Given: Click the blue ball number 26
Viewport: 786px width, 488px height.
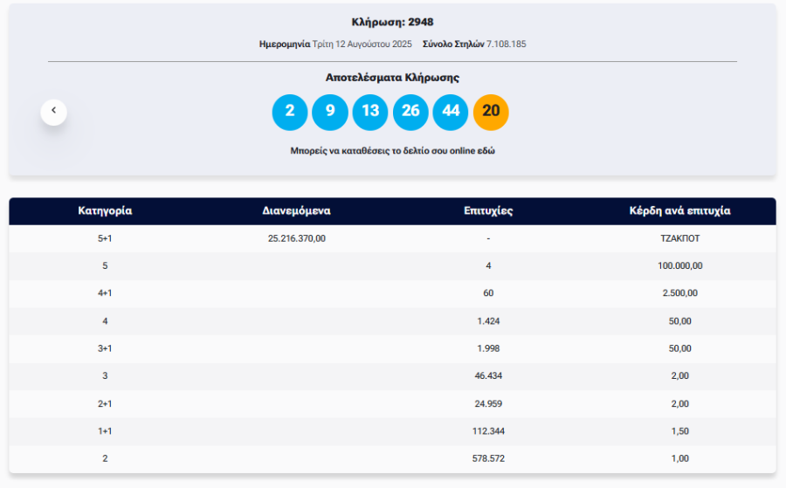Looking at the screenshot, I should 410,112.
